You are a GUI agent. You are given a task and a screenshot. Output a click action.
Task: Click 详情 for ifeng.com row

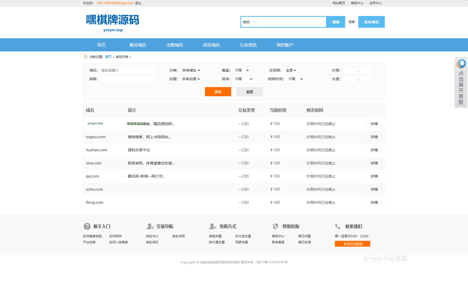tap(374, 202)
